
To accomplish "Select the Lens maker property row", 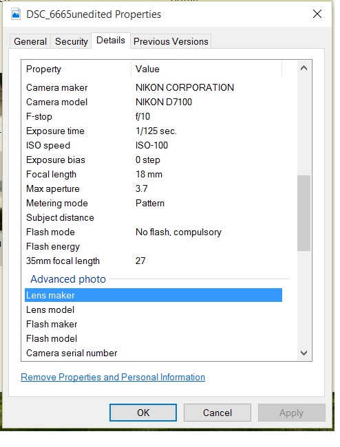I will pyautogui.click(x=153, y=295).
